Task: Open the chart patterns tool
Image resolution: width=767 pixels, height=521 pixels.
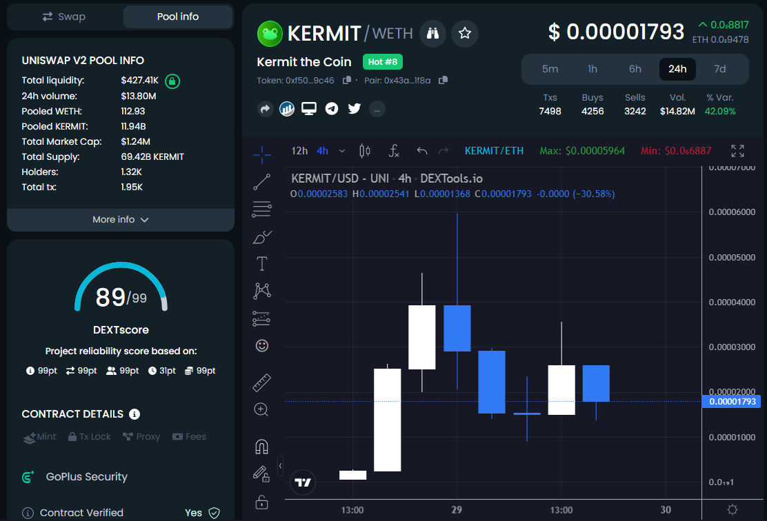Action: pos(261,291)
